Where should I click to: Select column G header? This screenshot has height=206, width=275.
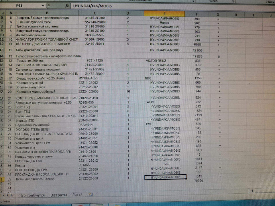click(218, 15)
